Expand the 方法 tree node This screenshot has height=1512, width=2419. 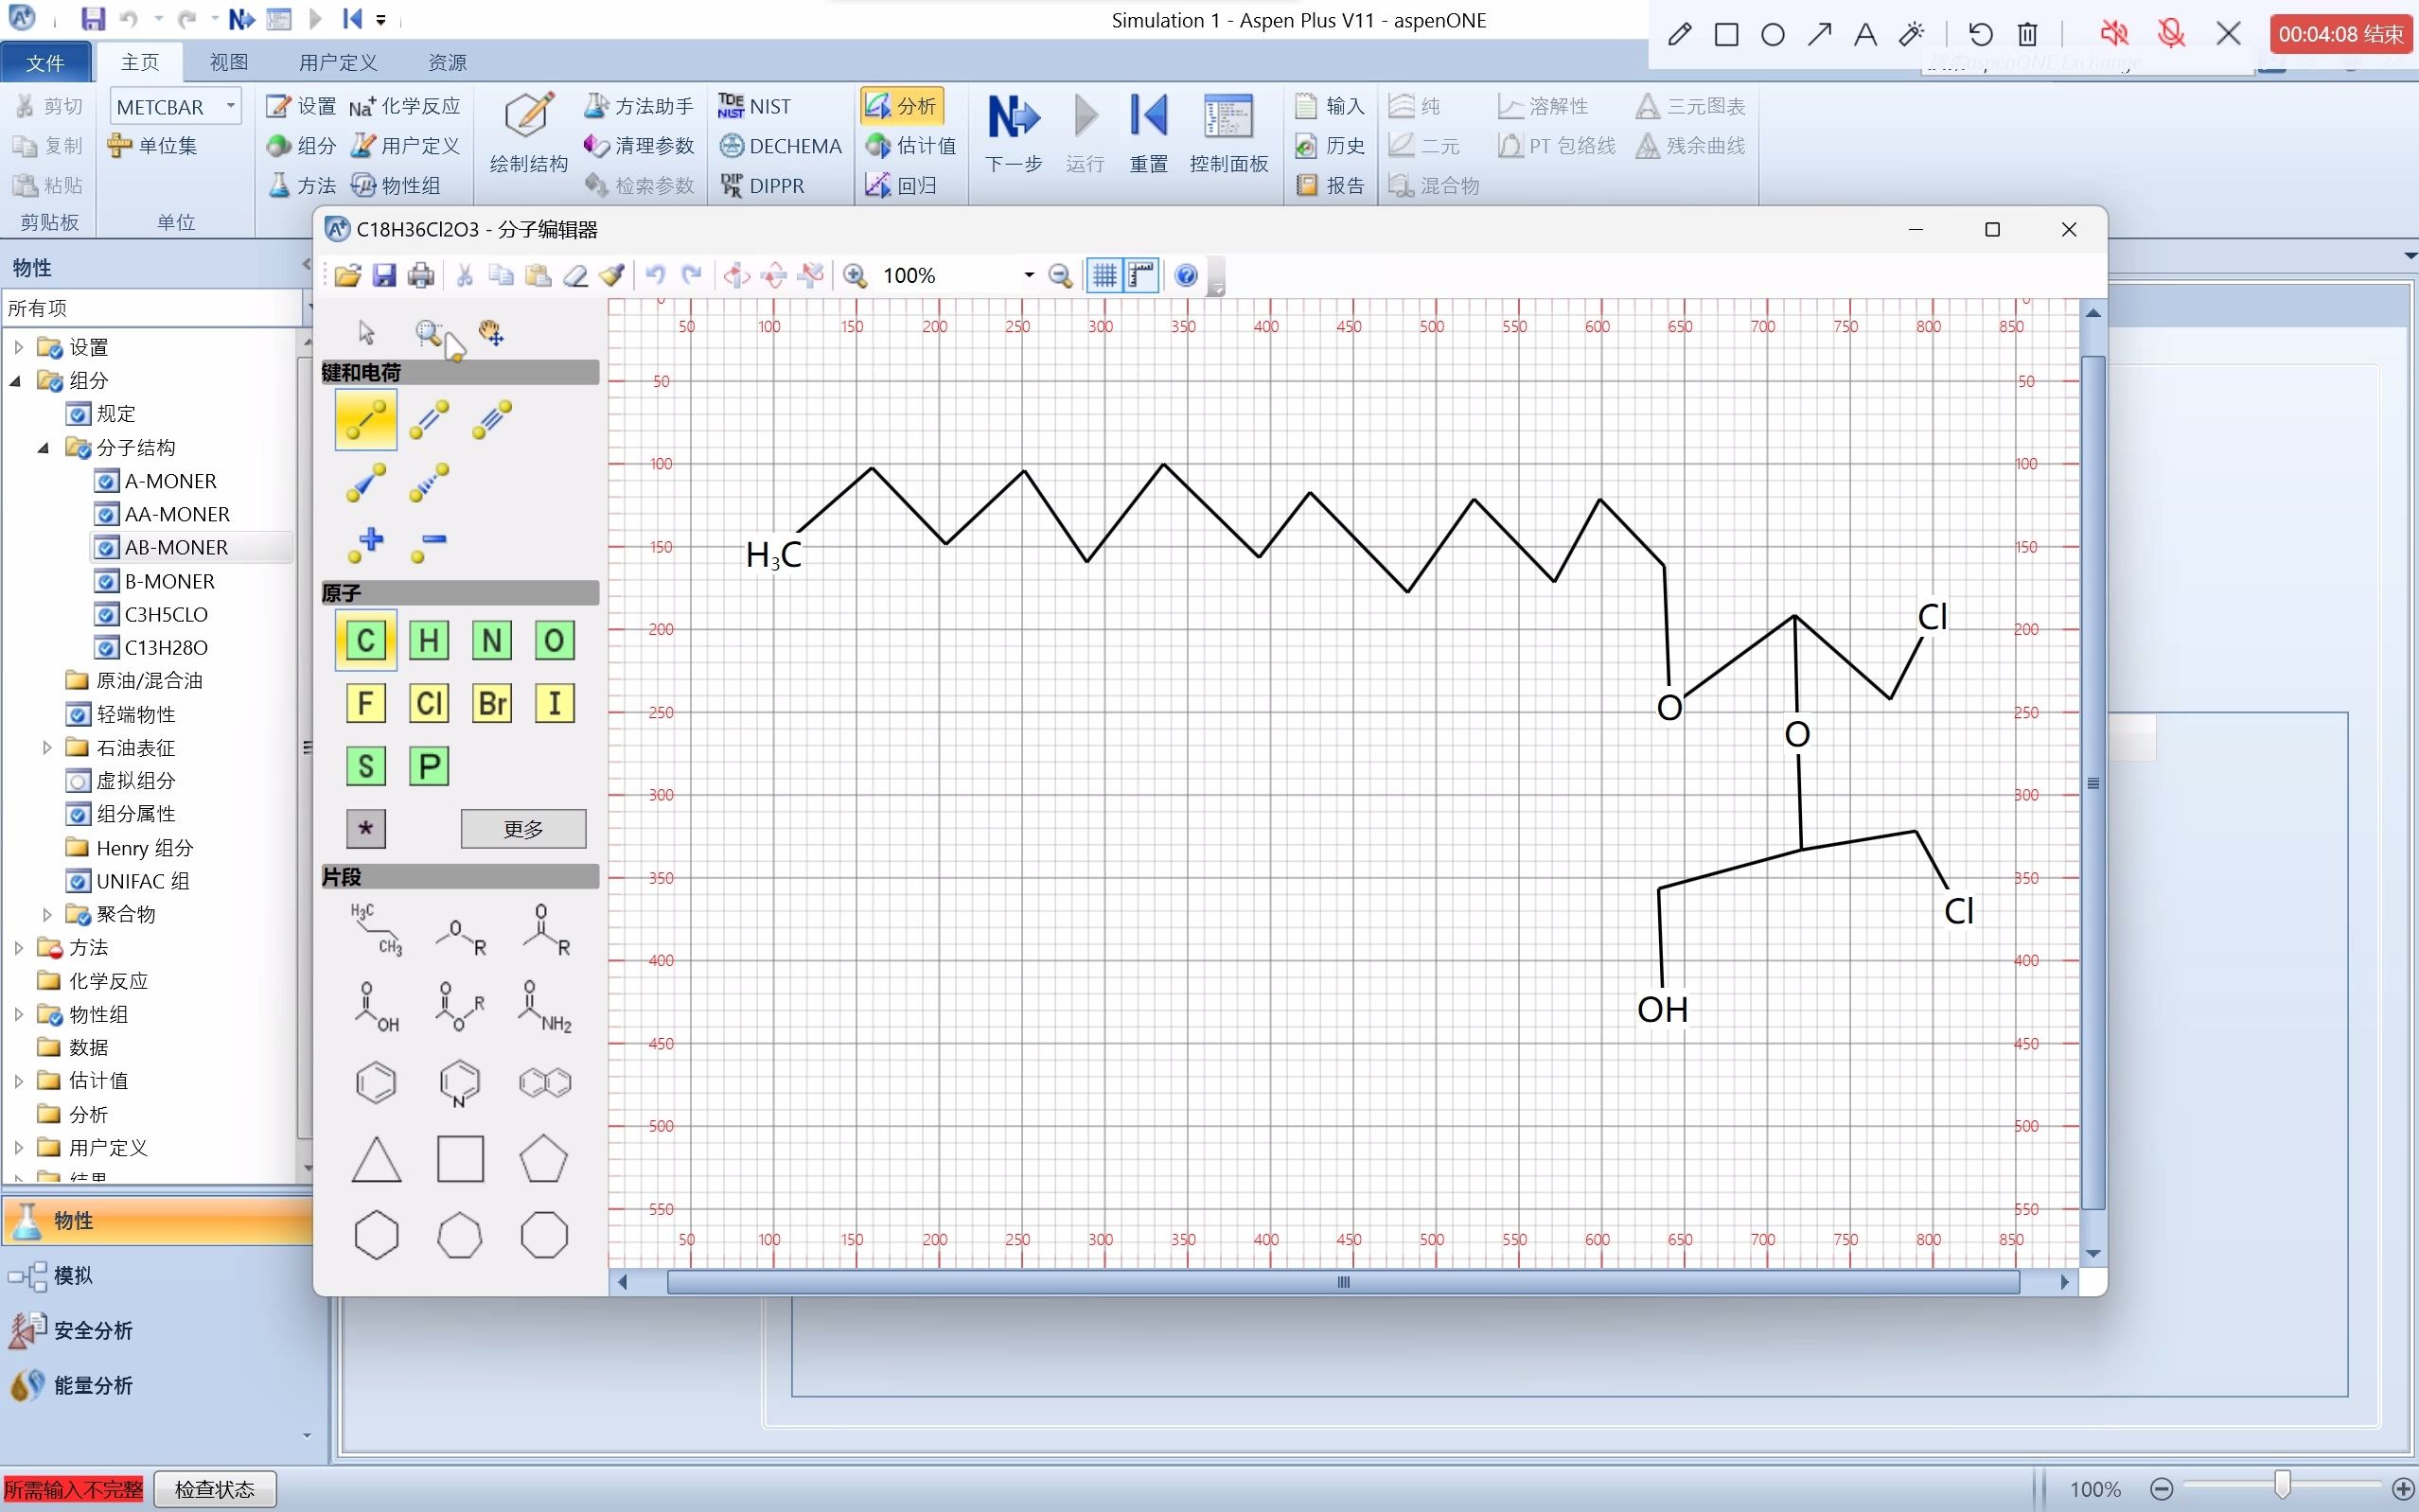(x=18, y=947)
